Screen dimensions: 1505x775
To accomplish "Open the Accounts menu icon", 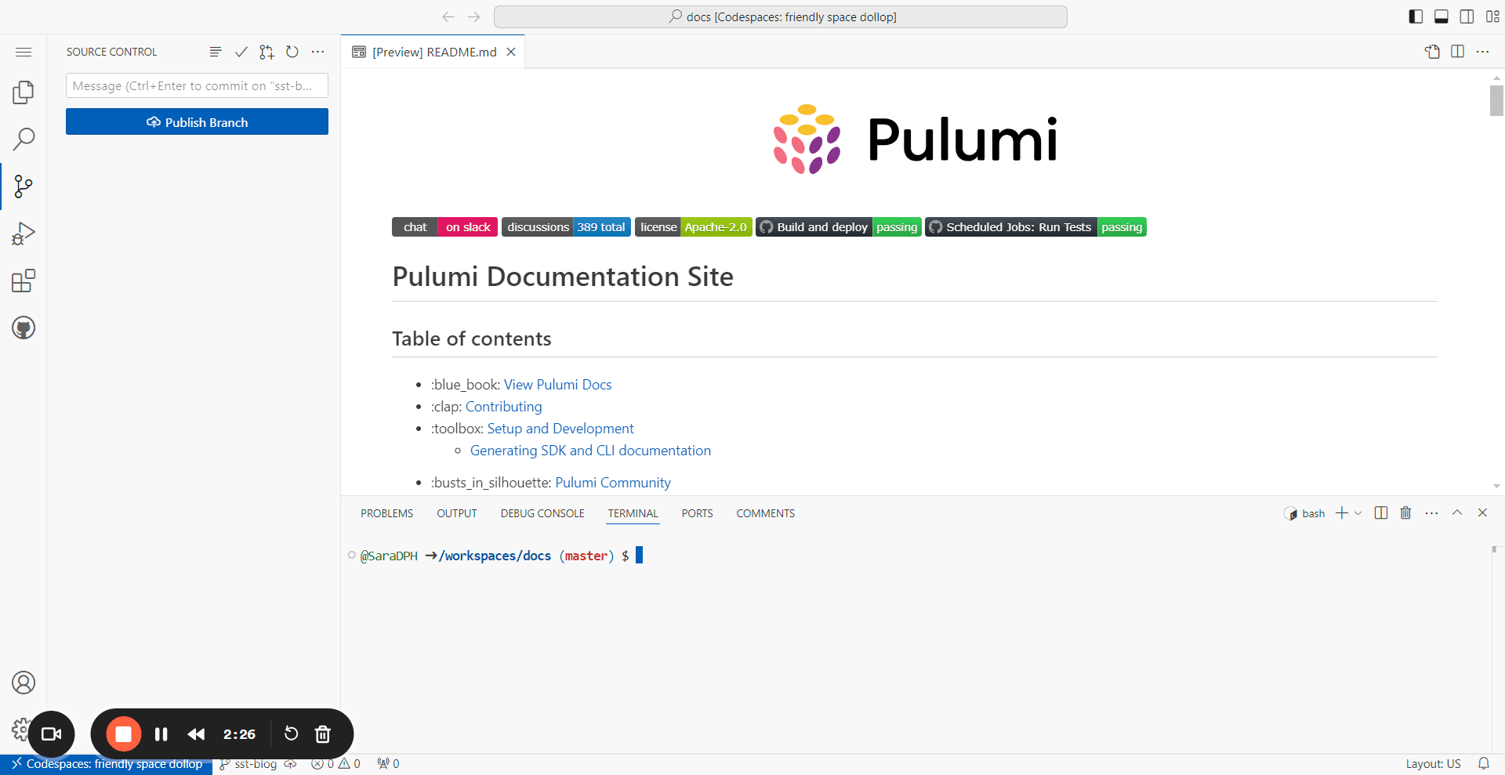I will [x=24, y=683].
